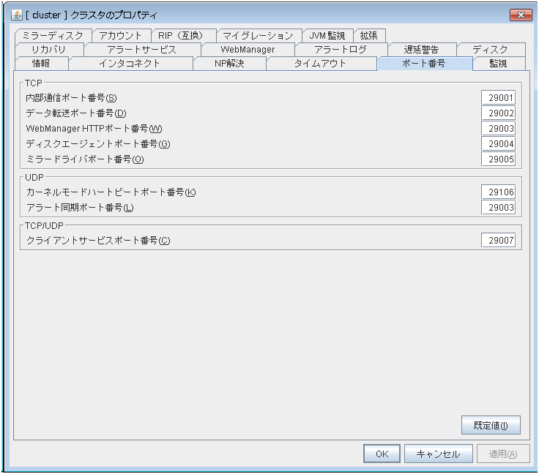Switch to the ミラーディスク tab
This screenshot has height=474, width=539.
(x=53, y=35)
